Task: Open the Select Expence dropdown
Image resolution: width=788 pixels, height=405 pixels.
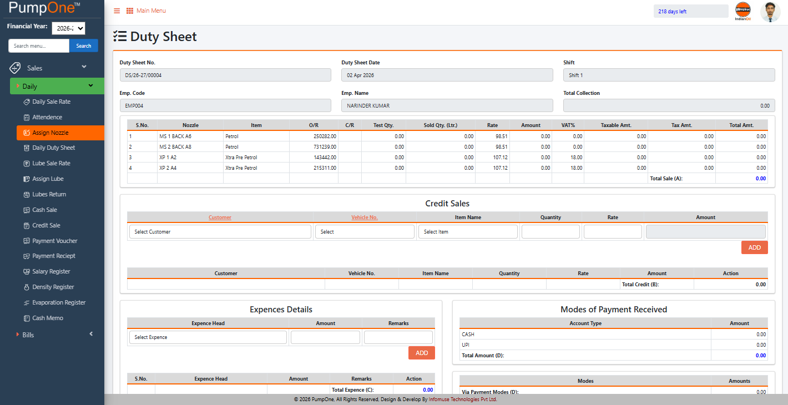Action: click(x=208, y=337)
